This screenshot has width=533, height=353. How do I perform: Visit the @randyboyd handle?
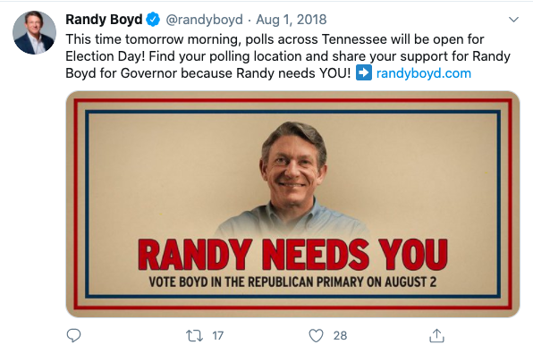(204, 20)
